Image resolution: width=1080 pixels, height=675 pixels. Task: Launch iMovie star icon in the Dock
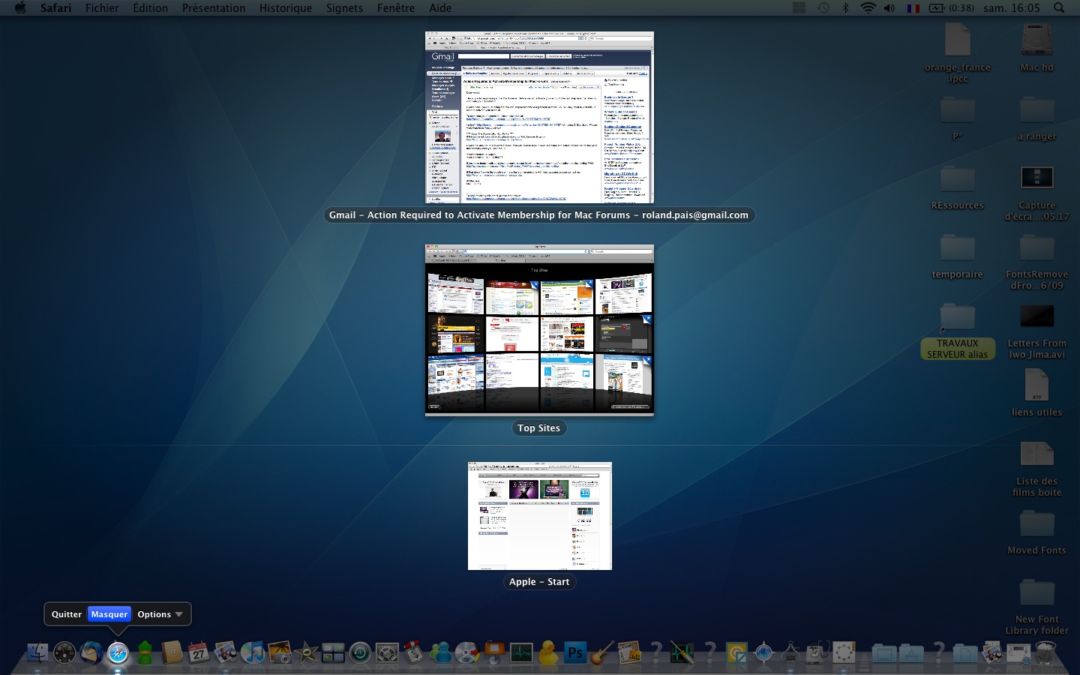point(306,653)
